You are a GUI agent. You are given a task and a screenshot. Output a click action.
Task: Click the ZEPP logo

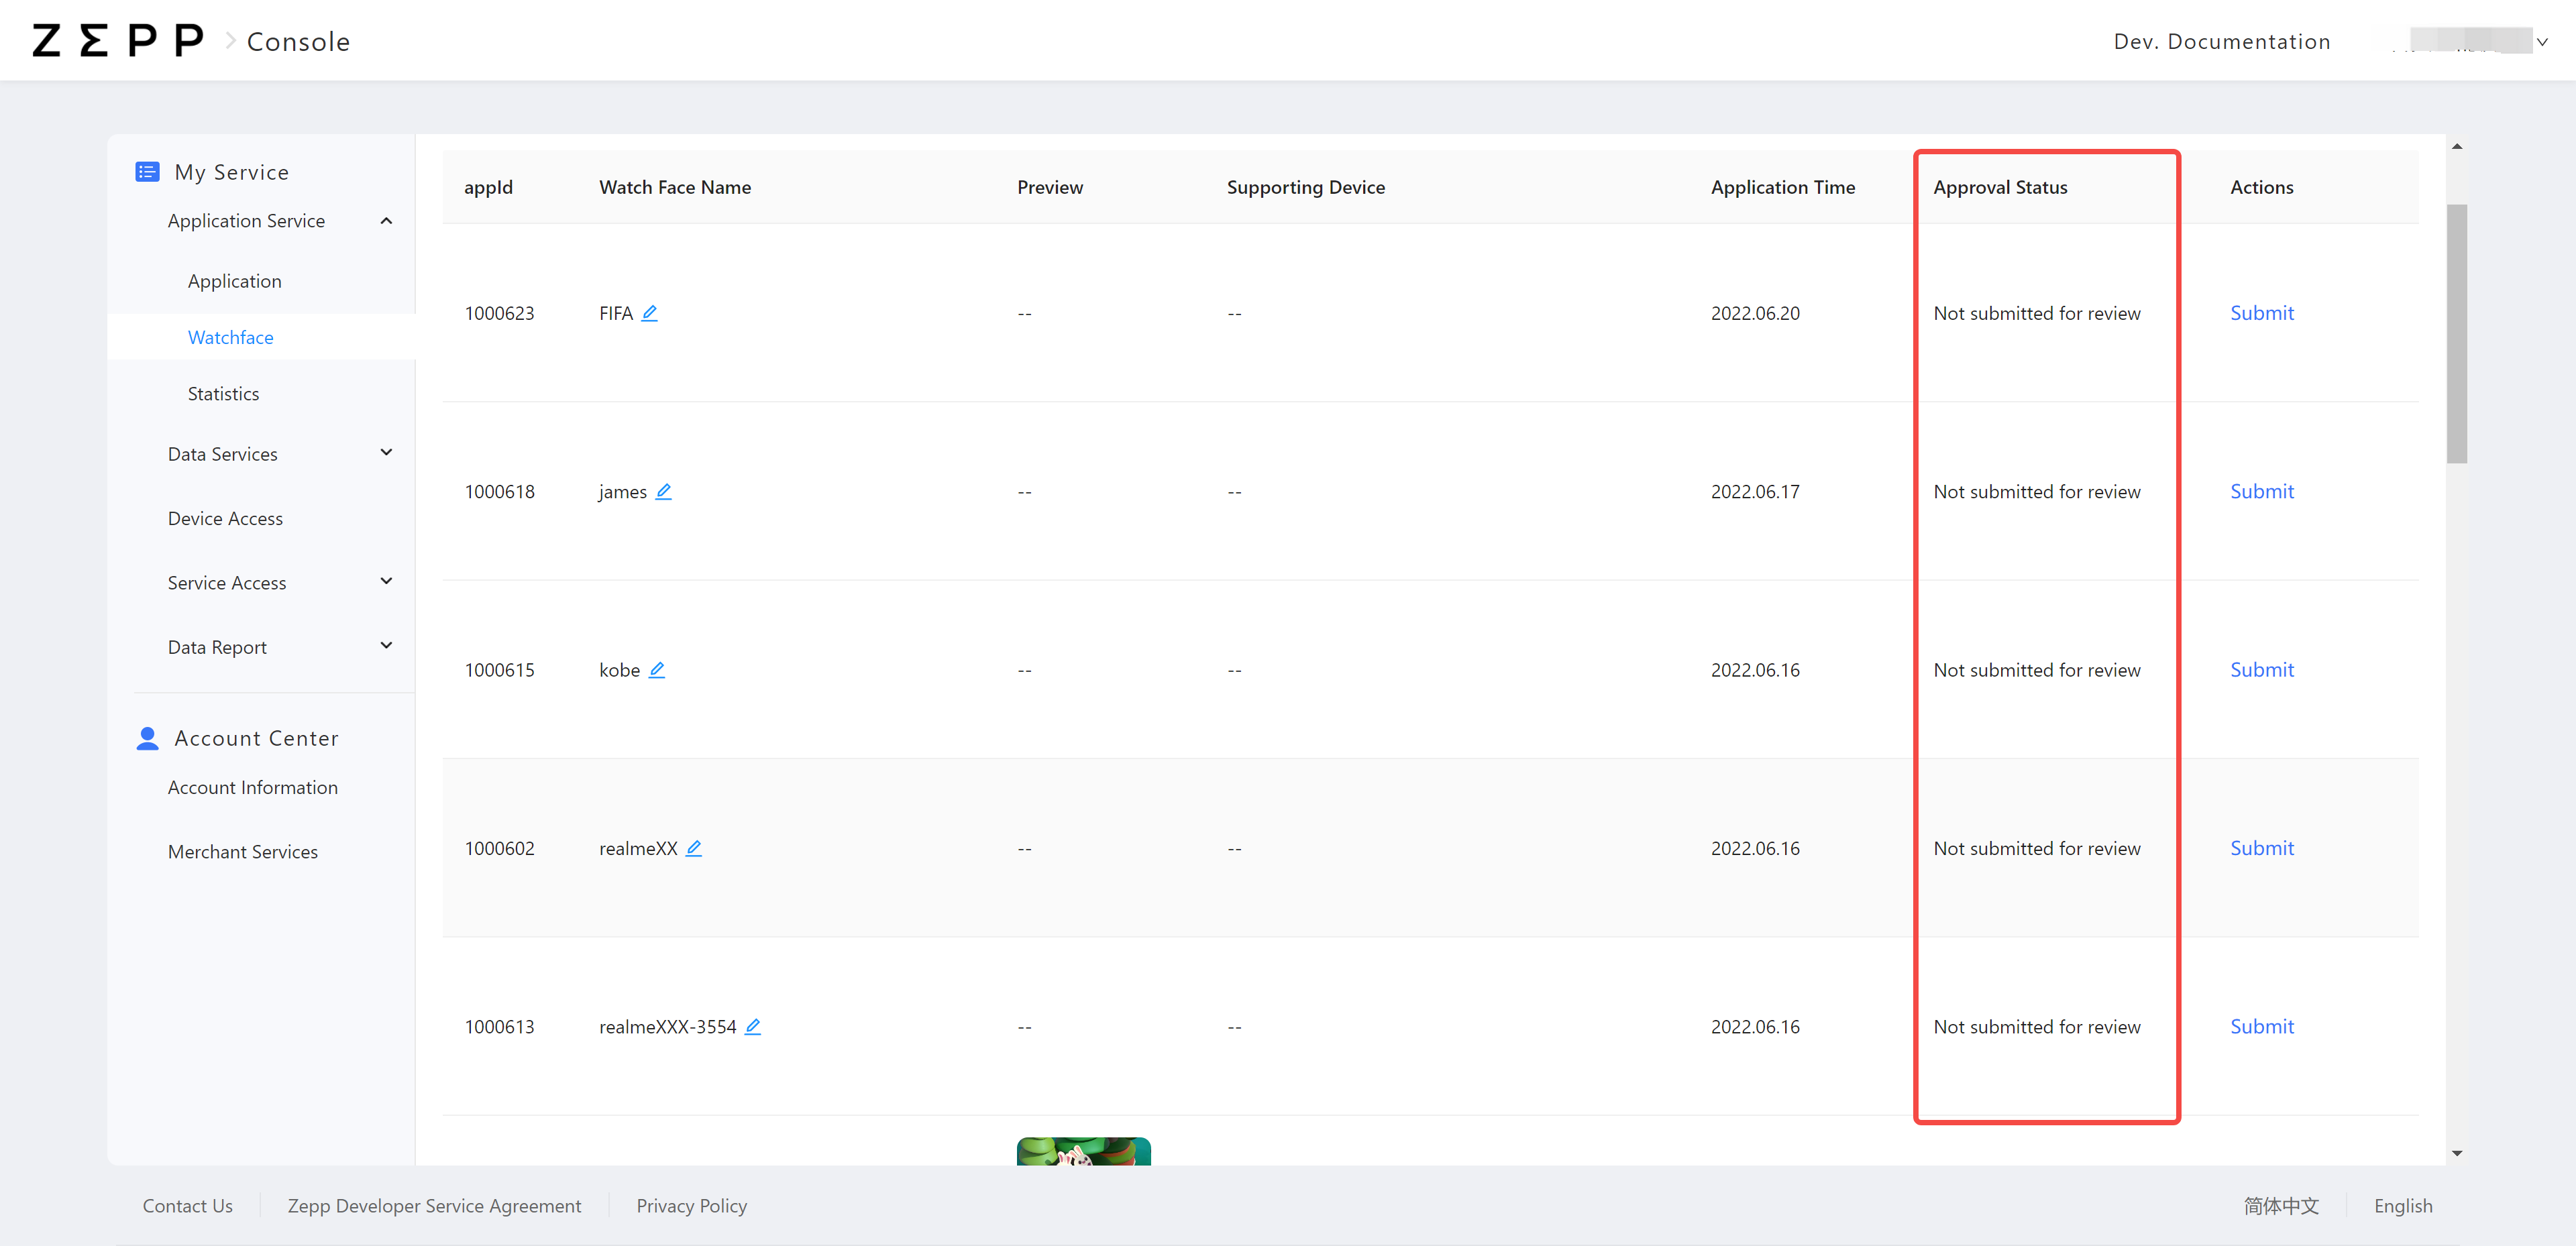pyautogui.click(x=117, y=41)
